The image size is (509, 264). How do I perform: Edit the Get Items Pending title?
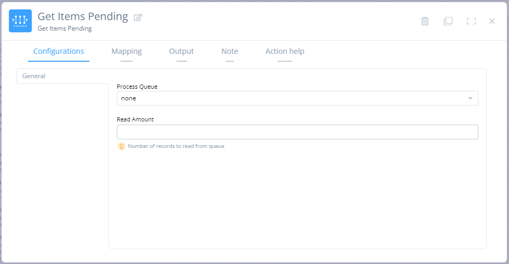coord(138,17)
